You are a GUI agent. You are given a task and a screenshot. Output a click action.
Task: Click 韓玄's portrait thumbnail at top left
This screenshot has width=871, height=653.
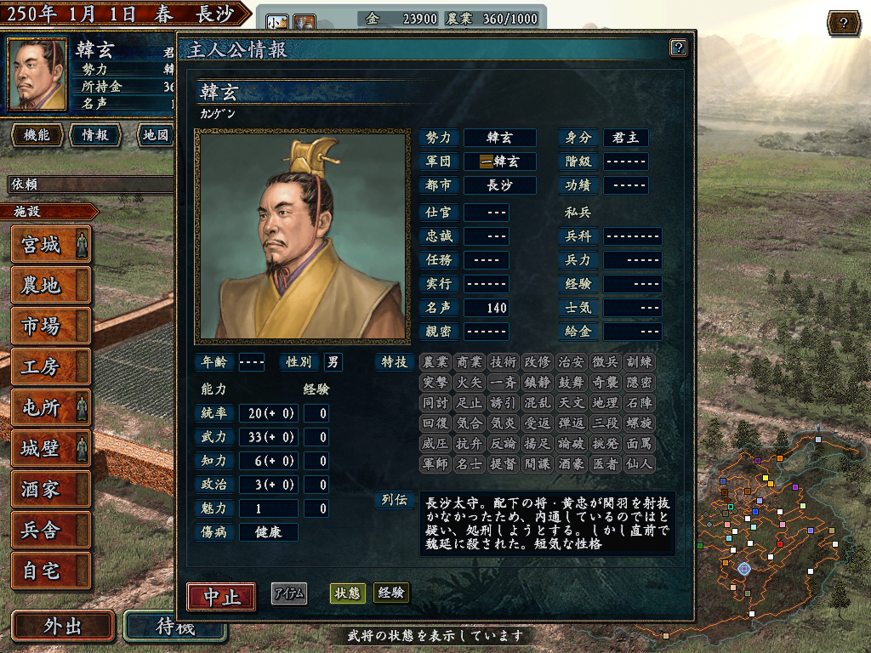37,75
